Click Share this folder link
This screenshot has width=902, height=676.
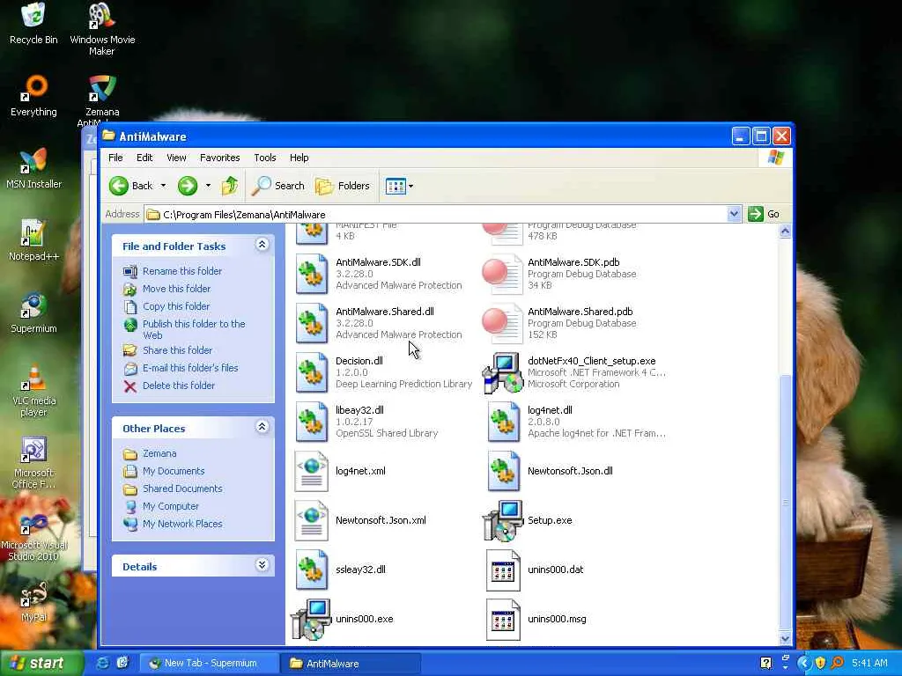[x=177, y=350]
